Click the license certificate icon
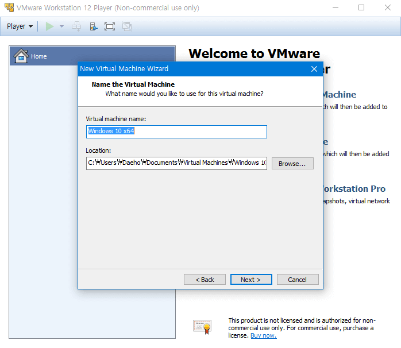Image resolution: width=401 pixels, height=348 pixels. 202,327
